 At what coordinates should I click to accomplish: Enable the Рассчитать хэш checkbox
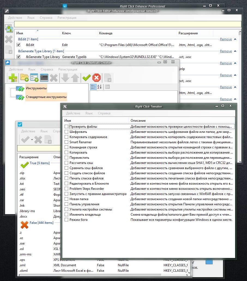point(66,163)
